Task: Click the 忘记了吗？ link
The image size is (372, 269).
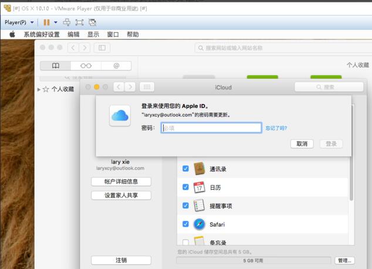Action: [276, 128]
